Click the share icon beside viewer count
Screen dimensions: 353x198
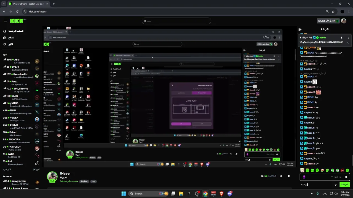(281, 176)
